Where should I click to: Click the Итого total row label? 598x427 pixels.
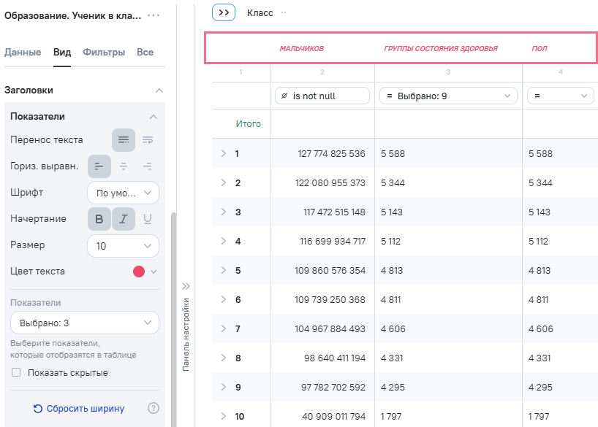coord(249,124)
